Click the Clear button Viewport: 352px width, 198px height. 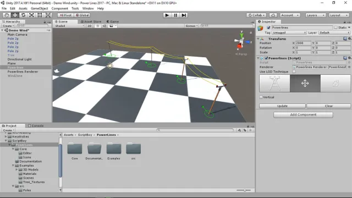[x=329, y=106]
